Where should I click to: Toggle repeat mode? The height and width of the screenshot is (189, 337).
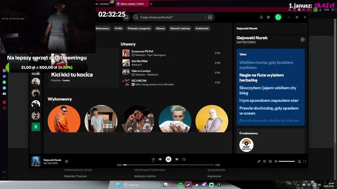tap(184, 159)
